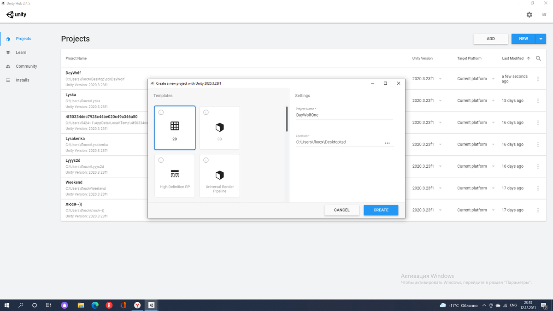Click the search magnifier in Projects
Image resolution: width=553 pixels, height=311 pixels.
(x=538, y=59)
